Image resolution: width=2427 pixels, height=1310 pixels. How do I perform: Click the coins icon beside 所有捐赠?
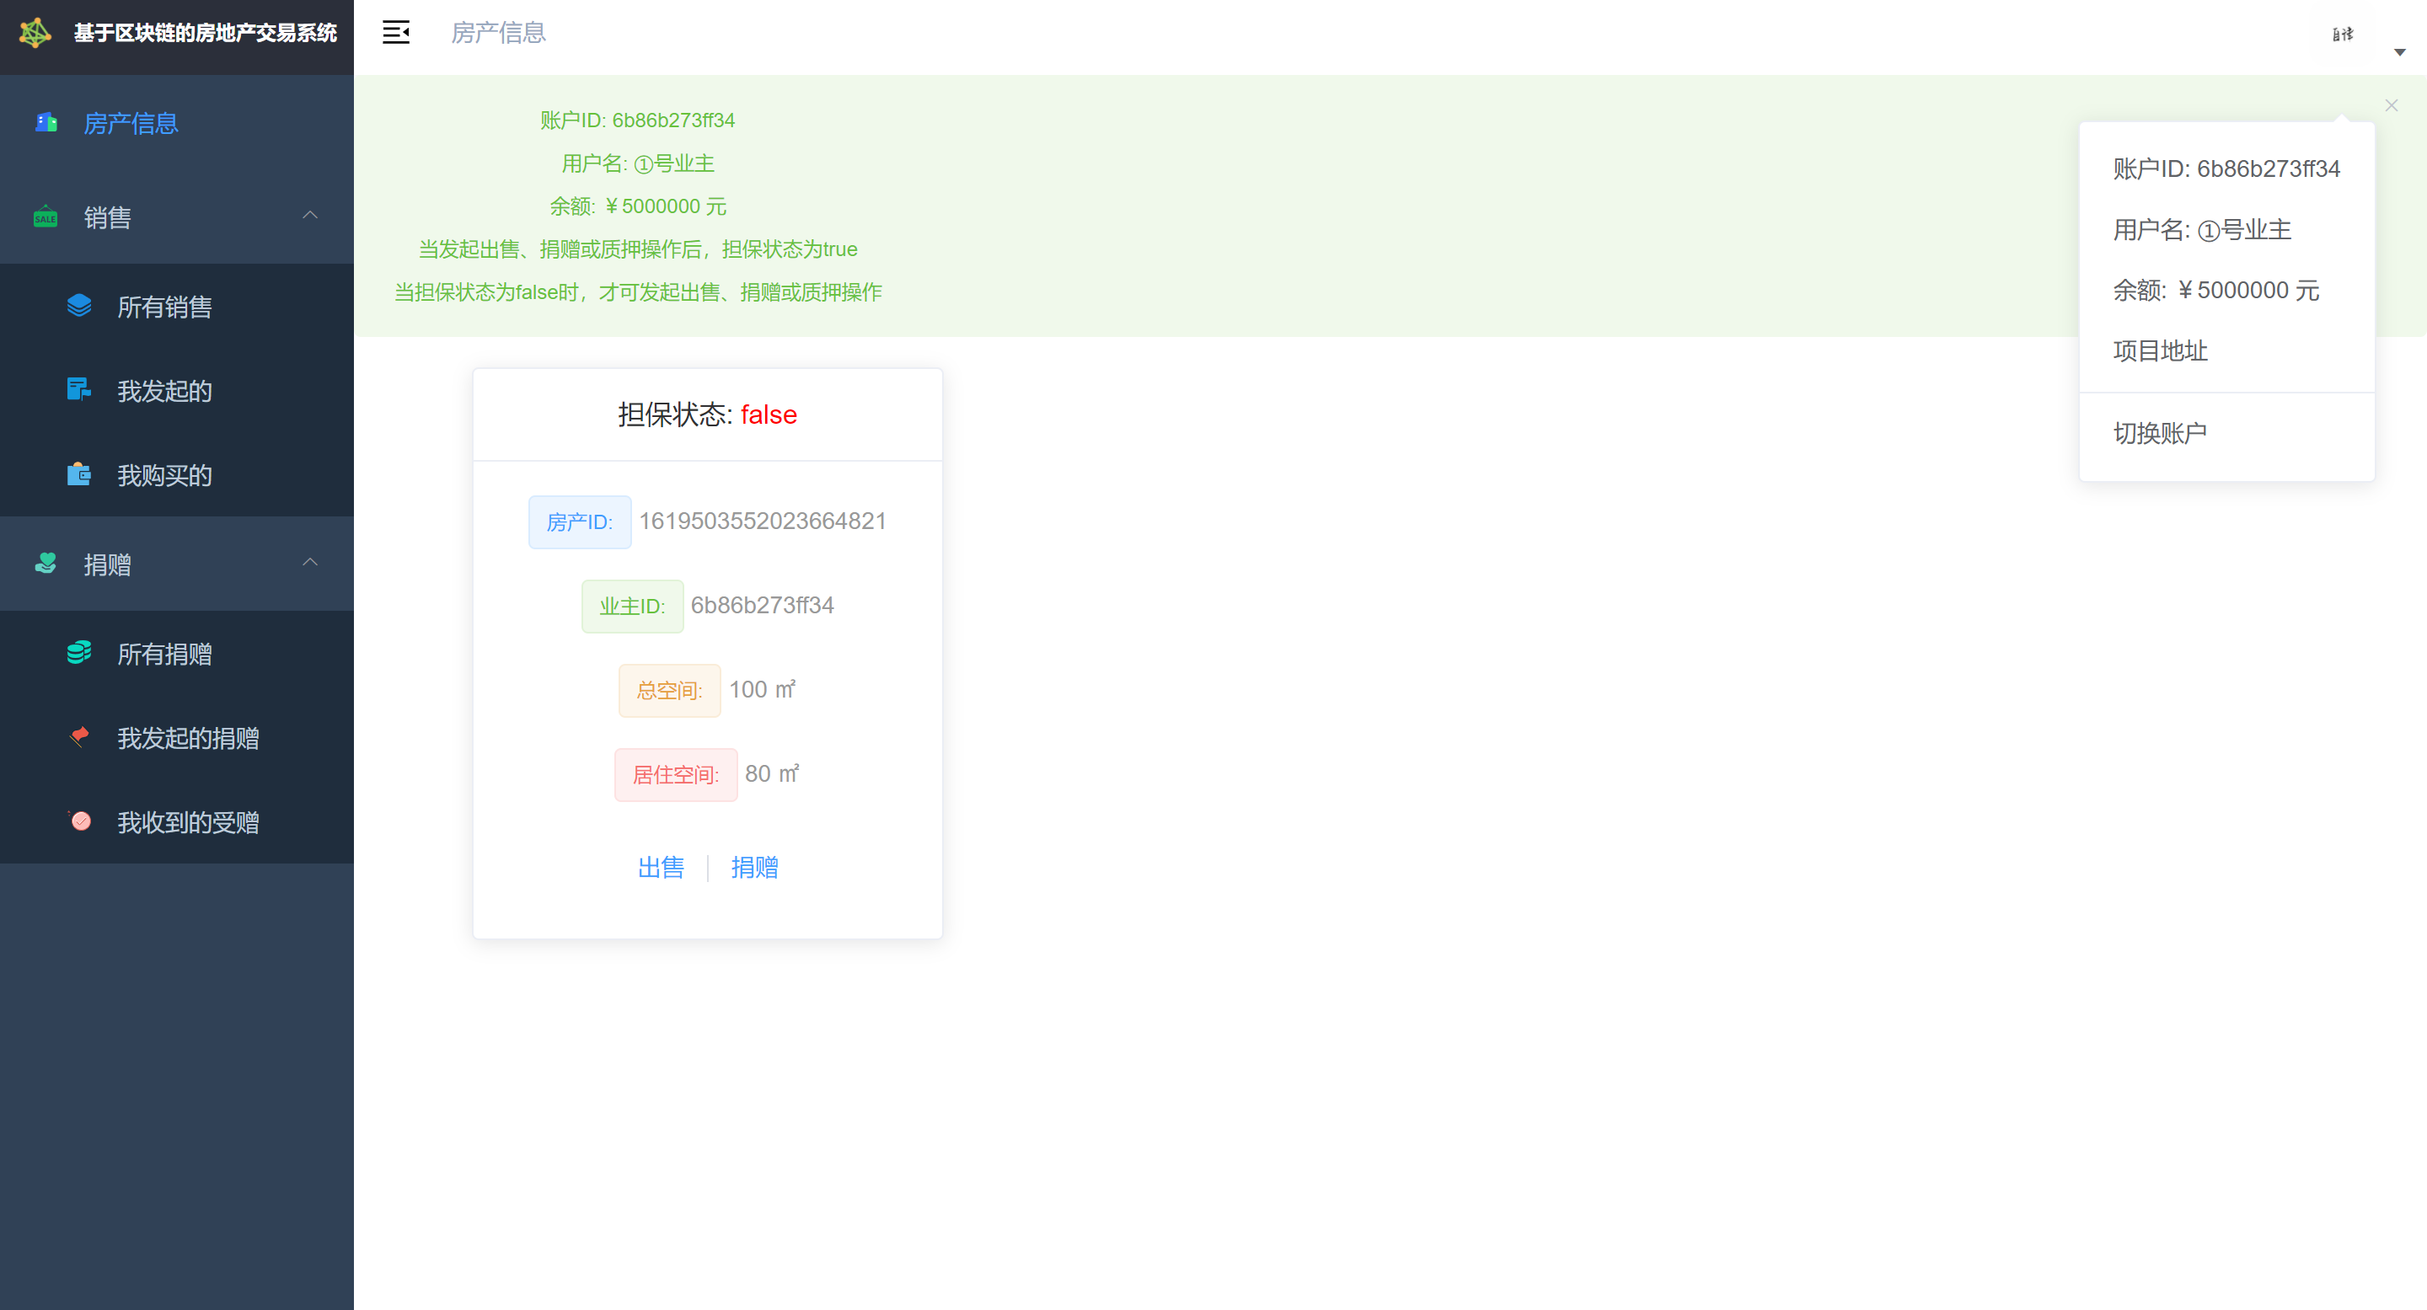click(x=79, y=652)
